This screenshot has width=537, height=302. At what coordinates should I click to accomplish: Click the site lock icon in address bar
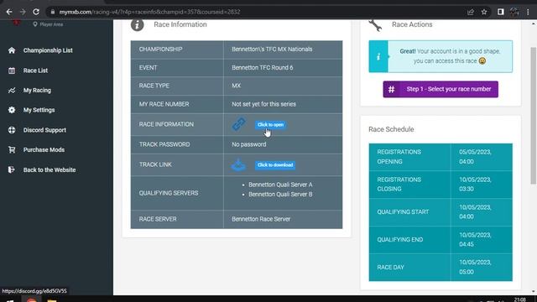(x=52, y=12)
